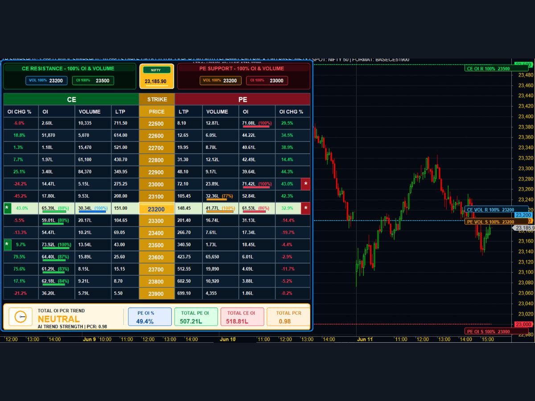
Task: Click the PE volume value 32.36L (77%)
Action: coord(219,196)
